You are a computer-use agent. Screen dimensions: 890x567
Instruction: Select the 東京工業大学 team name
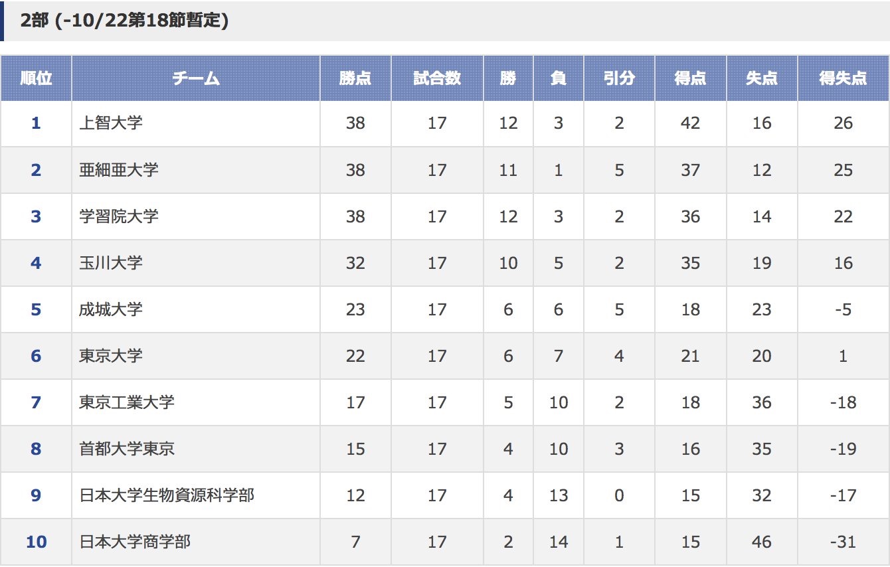click(x=127, y=402)
